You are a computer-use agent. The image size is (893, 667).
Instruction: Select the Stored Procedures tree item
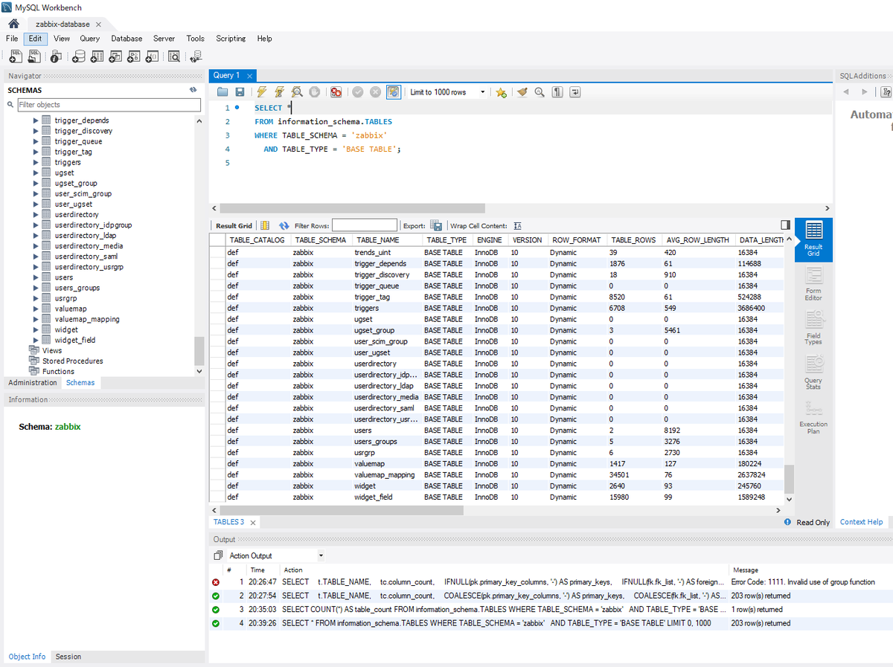[73, 361]
